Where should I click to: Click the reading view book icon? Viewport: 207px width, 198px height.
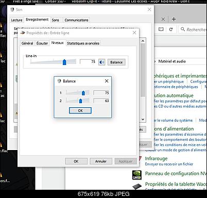161,29
